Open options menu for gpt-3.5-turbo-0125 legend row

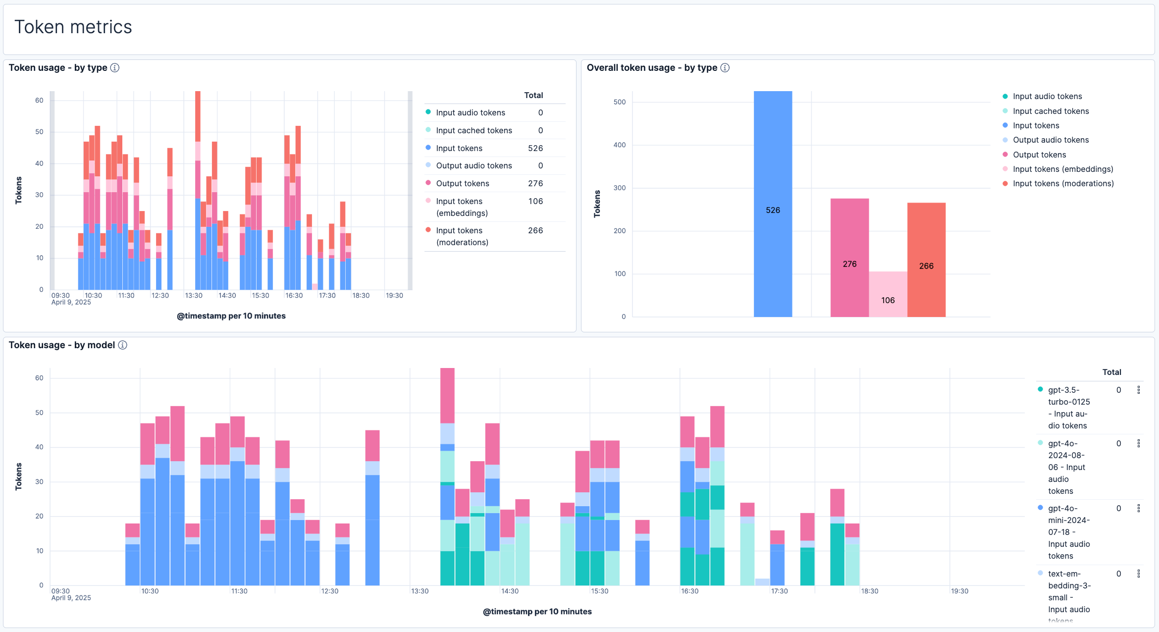(1139, 390)
